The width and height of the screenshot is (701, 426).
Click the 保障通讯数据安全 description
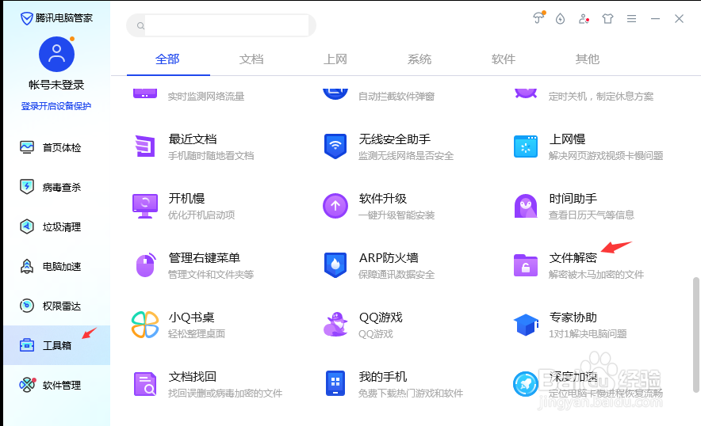click(x=396, y=275)
